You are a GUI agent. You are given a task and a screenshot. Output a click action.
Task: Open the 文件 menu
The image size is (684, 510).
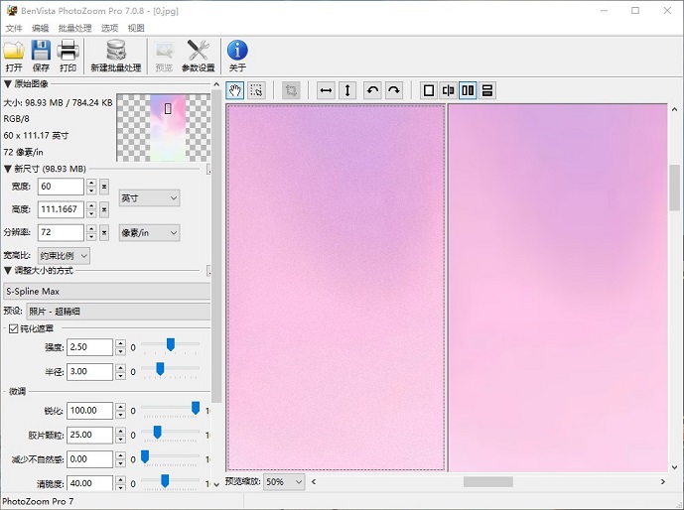14,29
